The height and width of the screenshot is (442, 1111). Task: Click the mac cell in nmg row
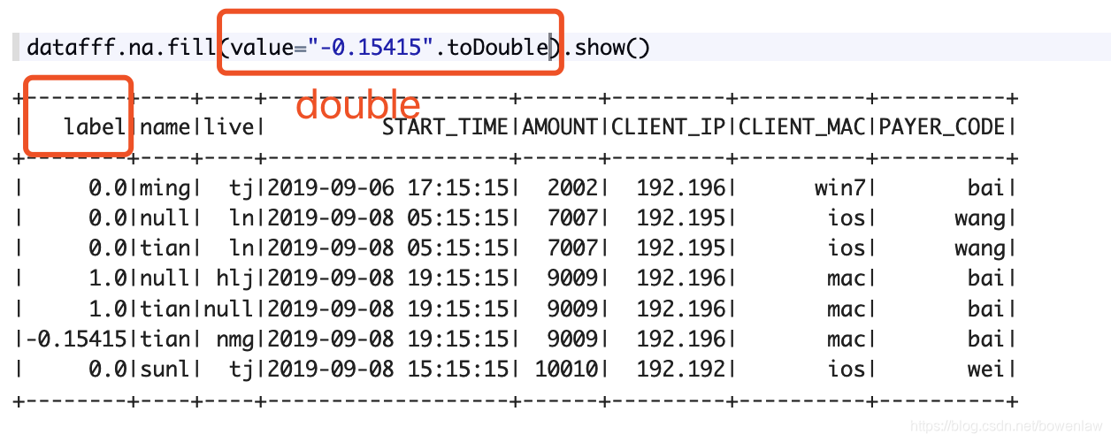(x=847, y=339)
